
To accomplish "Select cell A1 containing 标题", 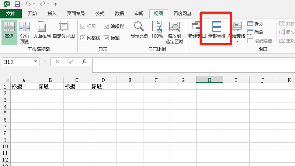I will (24, 87).
